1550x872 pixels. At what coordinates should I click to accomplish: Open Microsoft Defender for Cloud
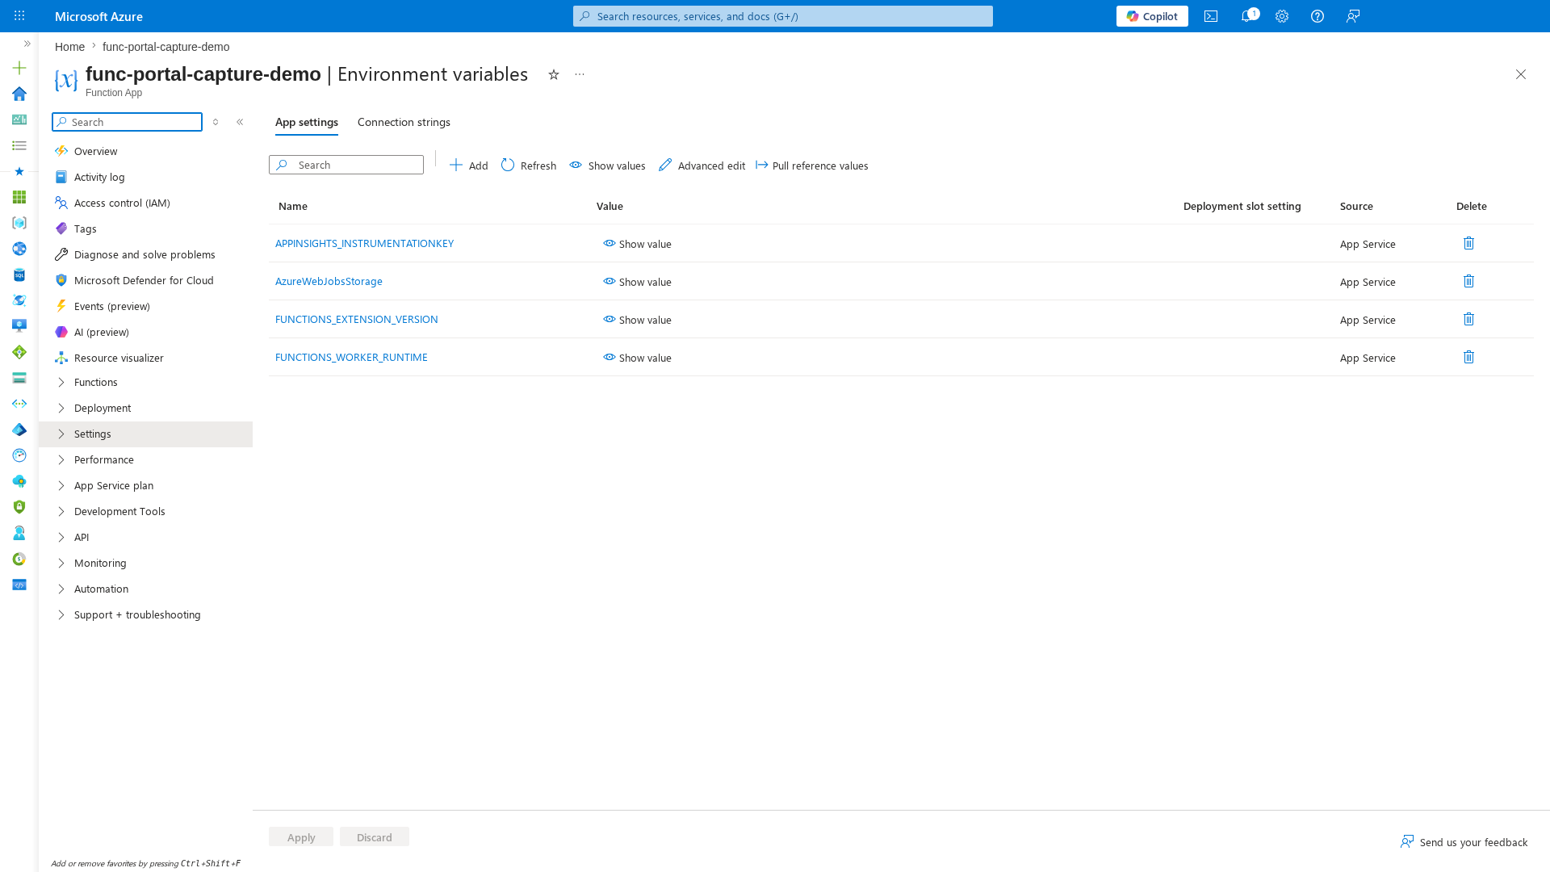(x=145, y=280)
